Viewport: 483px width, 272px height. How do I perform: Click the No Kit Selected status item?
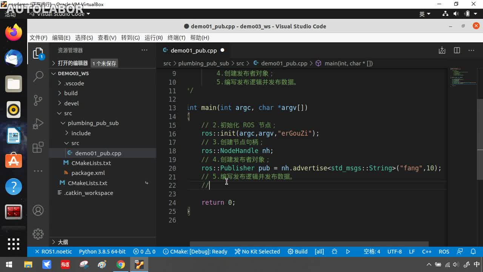click(x=257, y=252)
